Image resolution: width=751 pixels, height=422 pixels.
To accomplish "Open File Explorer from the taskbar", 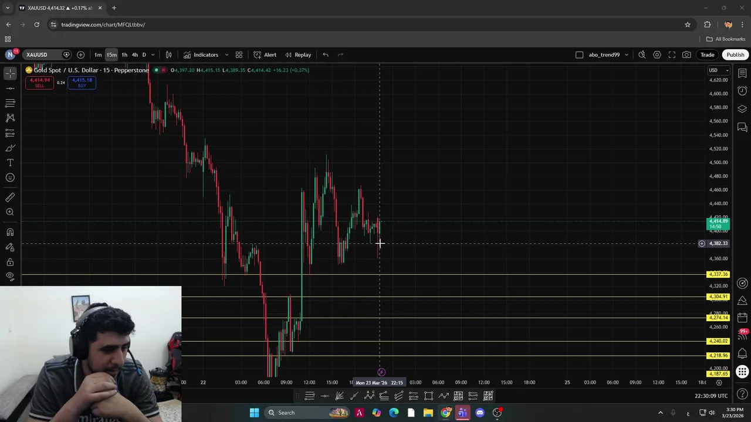I will point(428,413).
